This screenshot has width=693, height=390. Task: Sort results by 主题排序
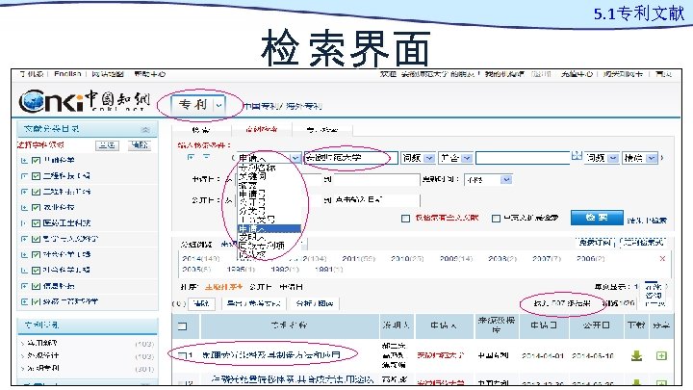pos(223,287)
